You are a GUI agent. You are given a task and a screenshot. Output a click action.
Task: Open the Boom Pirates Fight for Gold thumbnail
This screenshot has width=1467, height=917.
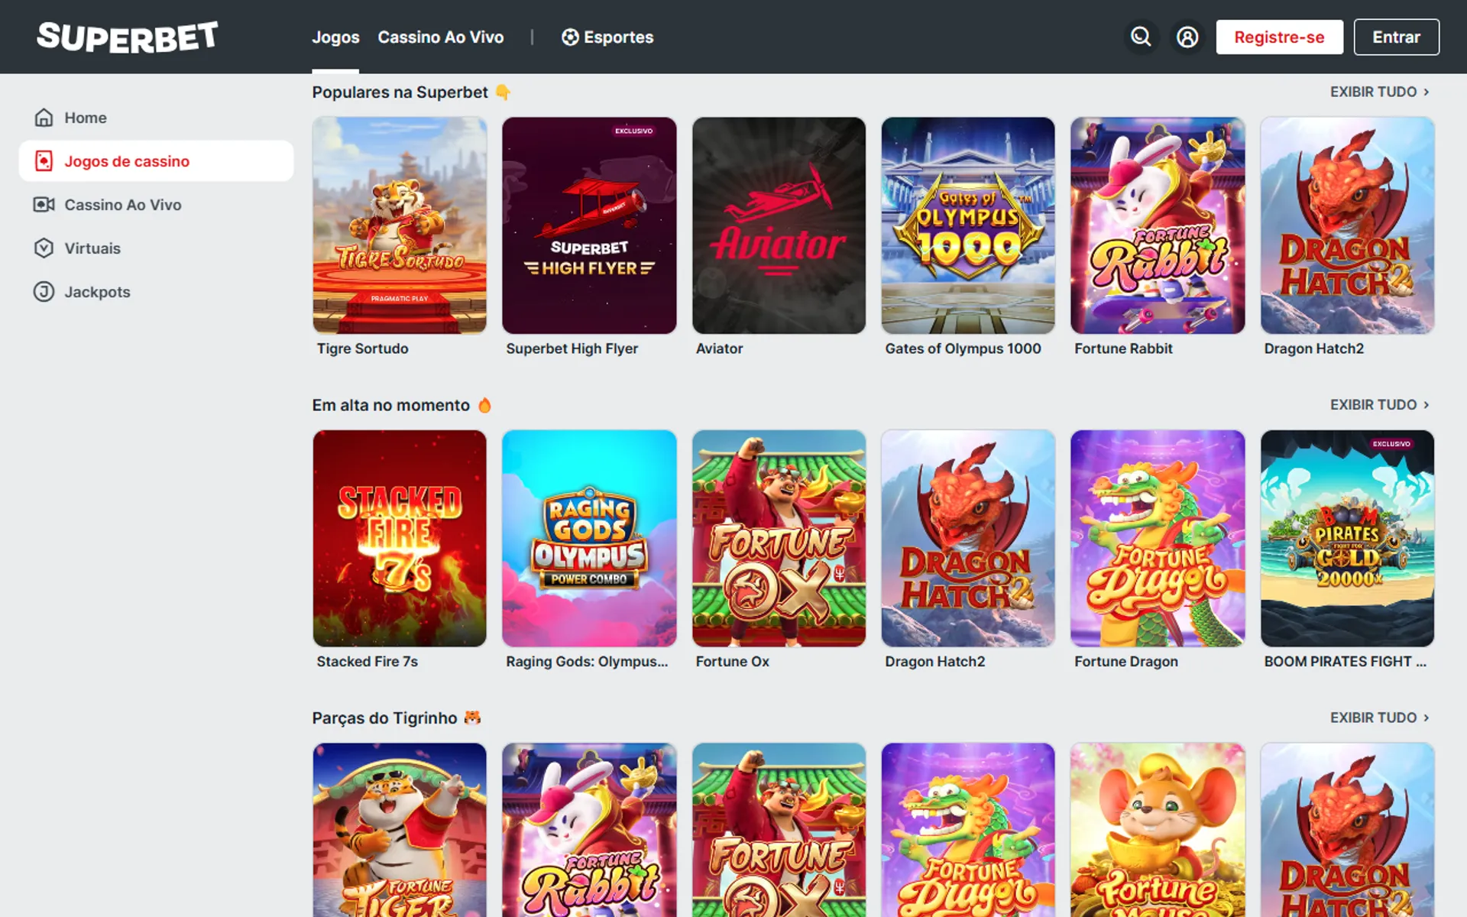1347,539
